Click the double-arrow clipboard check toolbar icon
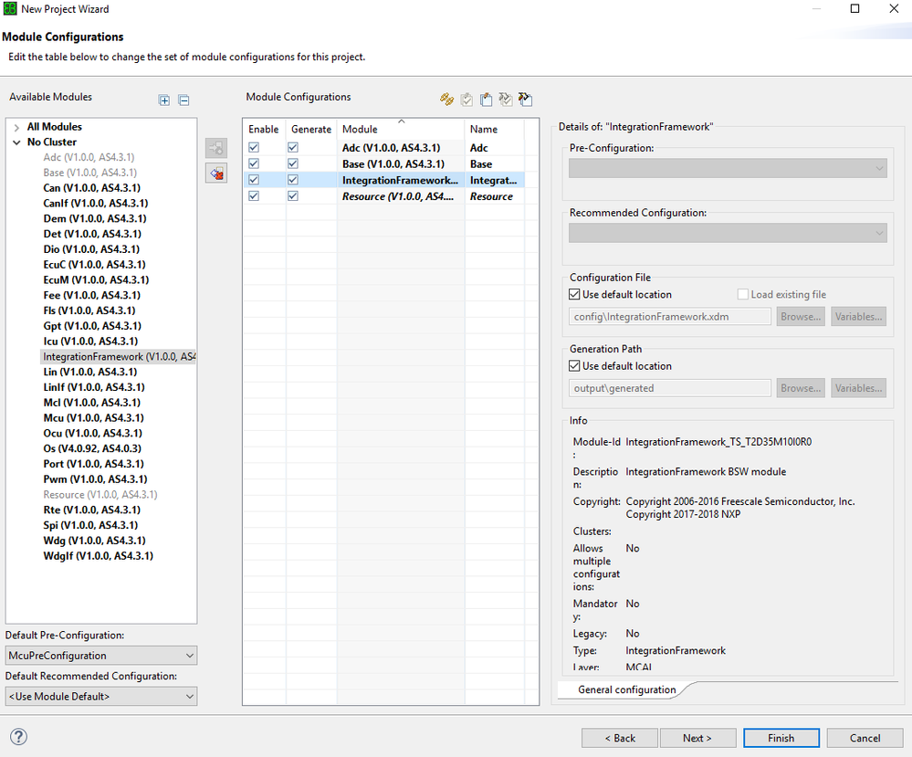Screen dimensions: 912x757 coord(506,100)
